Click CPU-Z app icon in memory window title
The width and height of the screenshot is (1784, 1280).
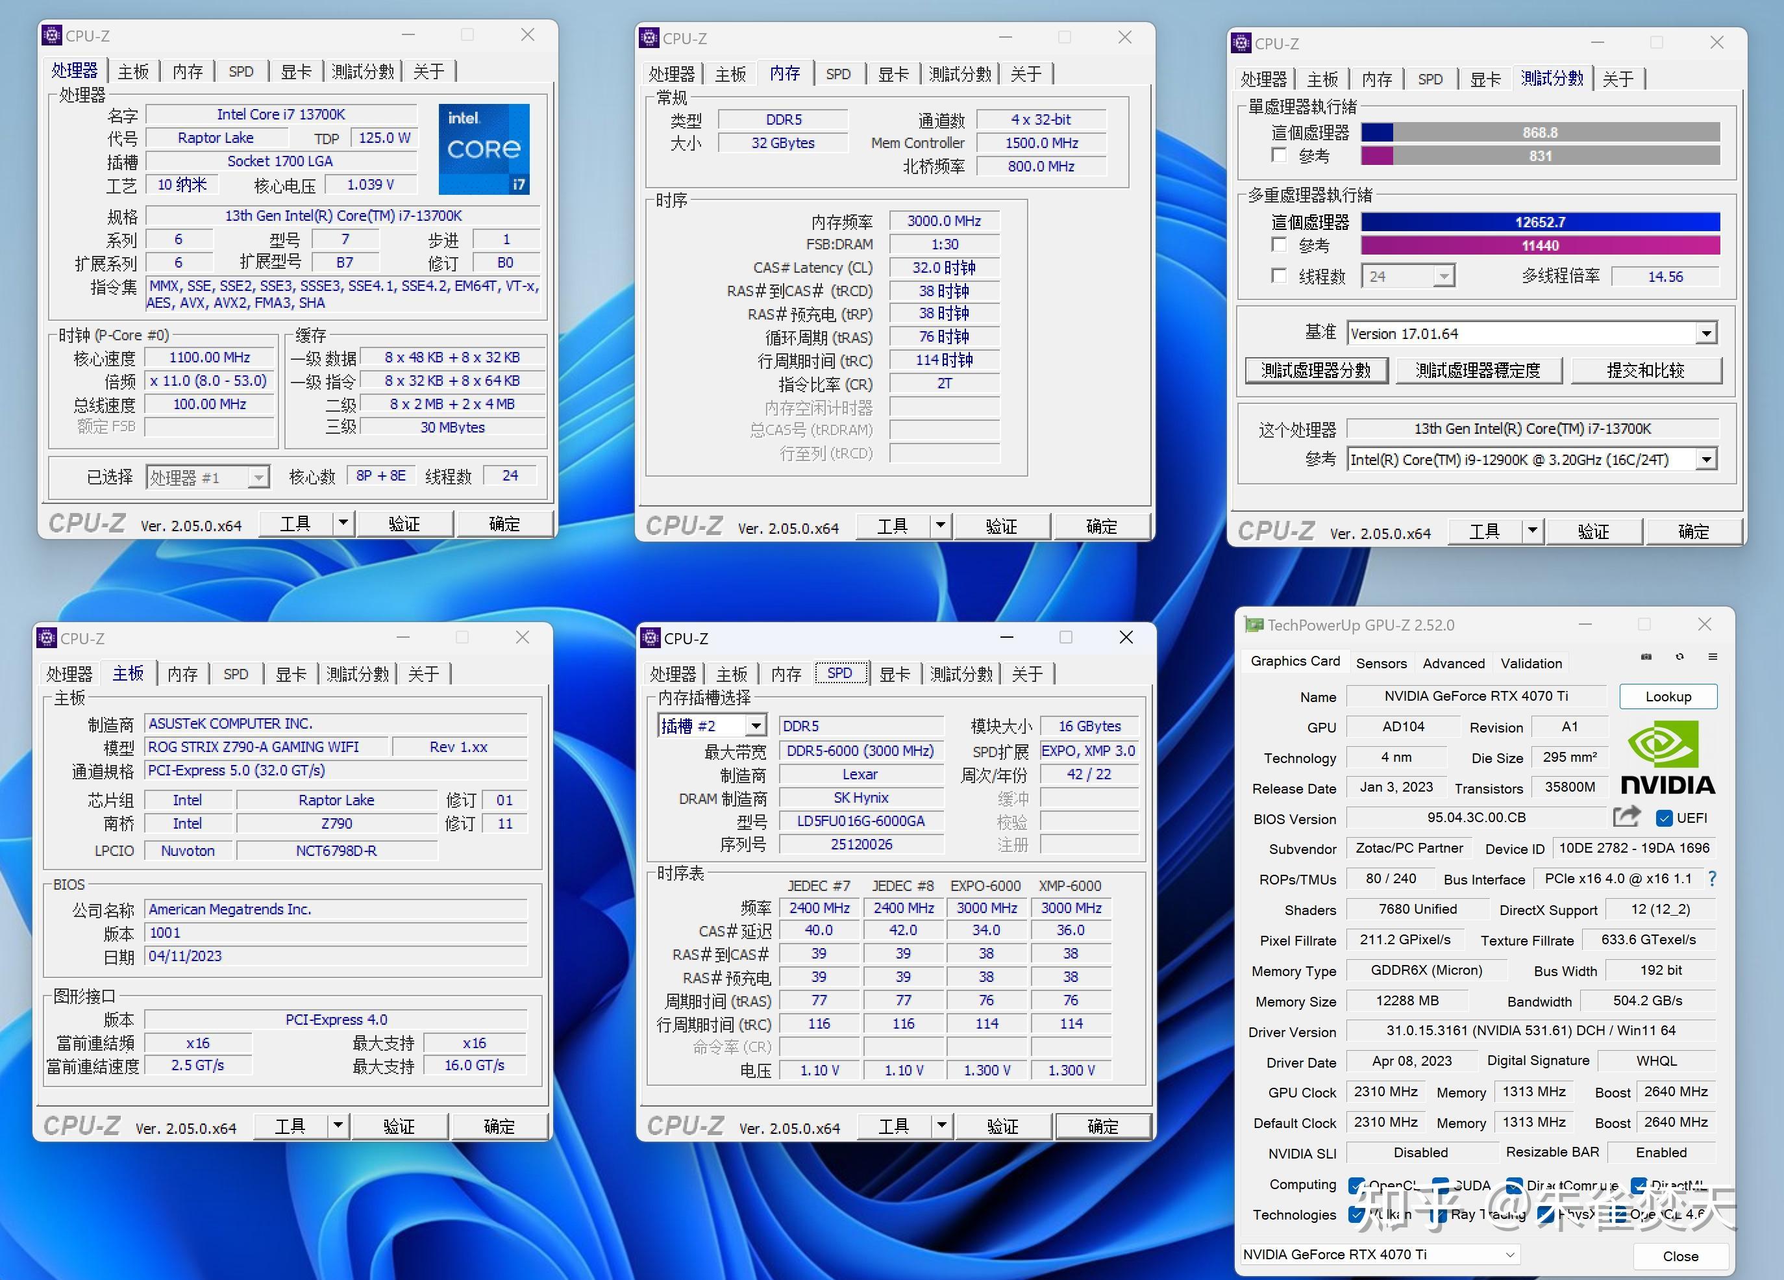(649, 38)
